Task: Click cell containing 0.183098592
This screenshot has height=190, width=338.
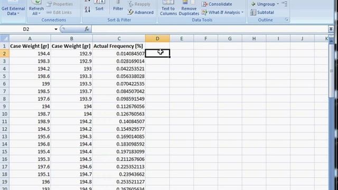Action: [x=119, y=144]
